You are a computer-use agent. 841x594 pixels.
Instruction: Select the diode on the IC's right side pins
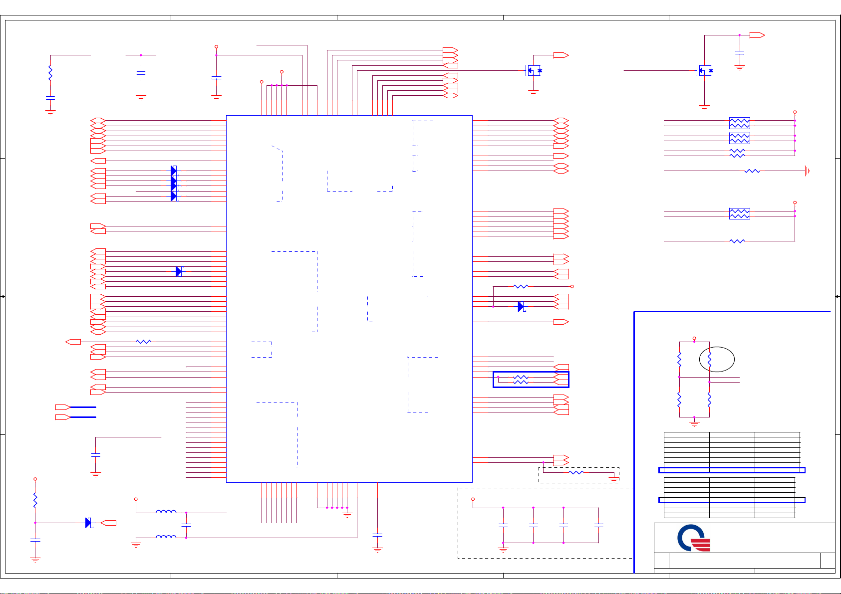coord(521,307)
